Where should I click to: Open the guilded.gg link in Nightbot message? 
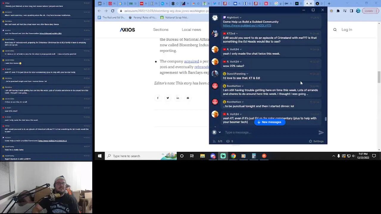point(247,26)
